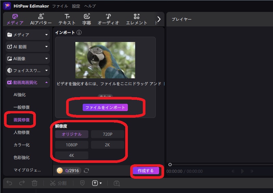
Task: Click the export frame icon in toolbar
Action: pyautogui.click(x=117, y=183)
